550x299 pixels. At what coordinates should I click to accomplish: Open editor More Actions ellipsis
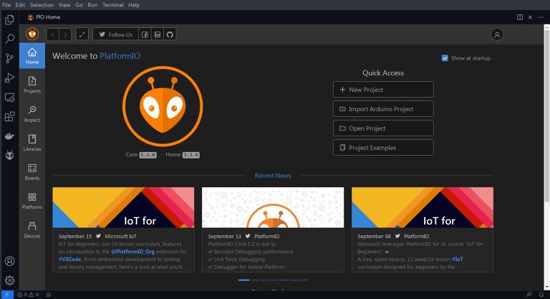click(x=541, y=17)
